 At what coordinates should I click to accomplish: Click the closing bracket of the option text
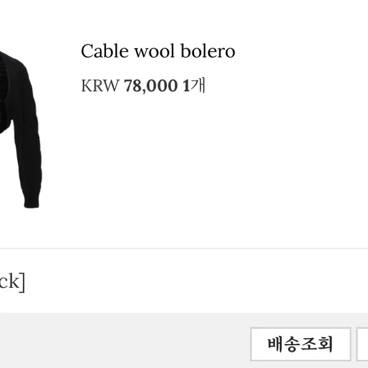(22, 282)
